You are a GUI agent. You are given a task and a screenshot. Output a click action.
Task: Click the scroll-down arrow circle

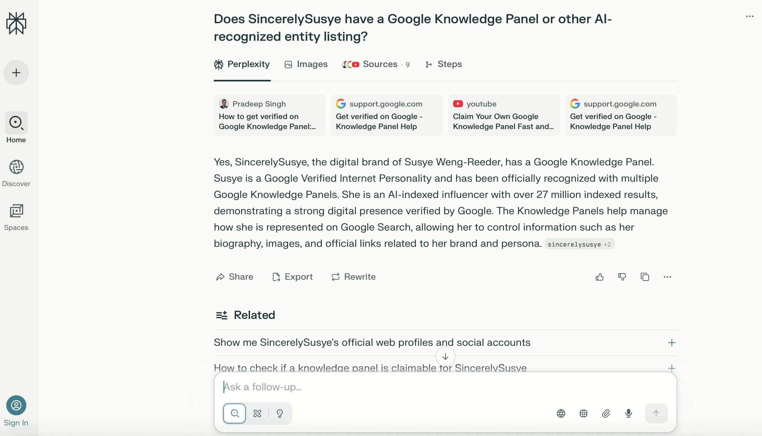point(445,357)
